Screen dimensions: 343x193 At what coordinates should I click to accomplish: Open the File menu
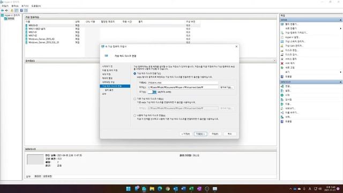tap(5, 6)
